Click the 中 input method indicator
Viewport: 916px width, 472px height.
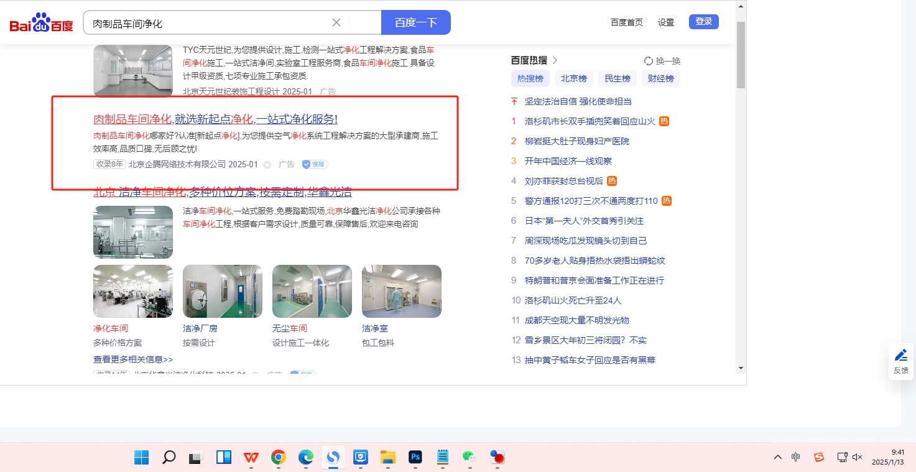click(x=796, y=458)
